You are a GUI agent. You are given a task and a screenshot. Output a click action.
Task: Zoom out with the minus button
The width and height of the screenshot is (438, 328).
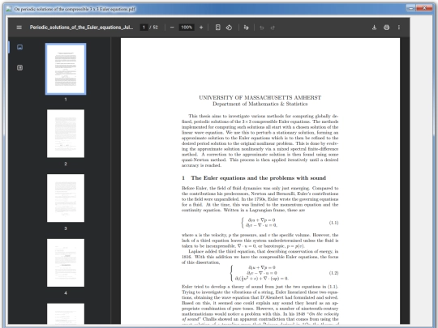click(x=172, y=28)
